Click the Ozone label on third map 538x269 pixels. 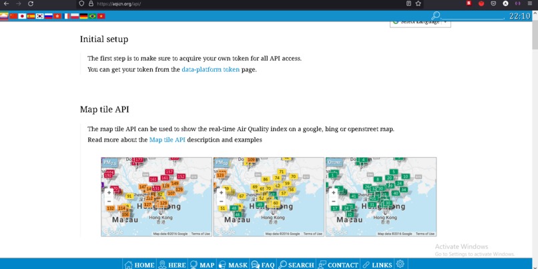tap(334, 162)
